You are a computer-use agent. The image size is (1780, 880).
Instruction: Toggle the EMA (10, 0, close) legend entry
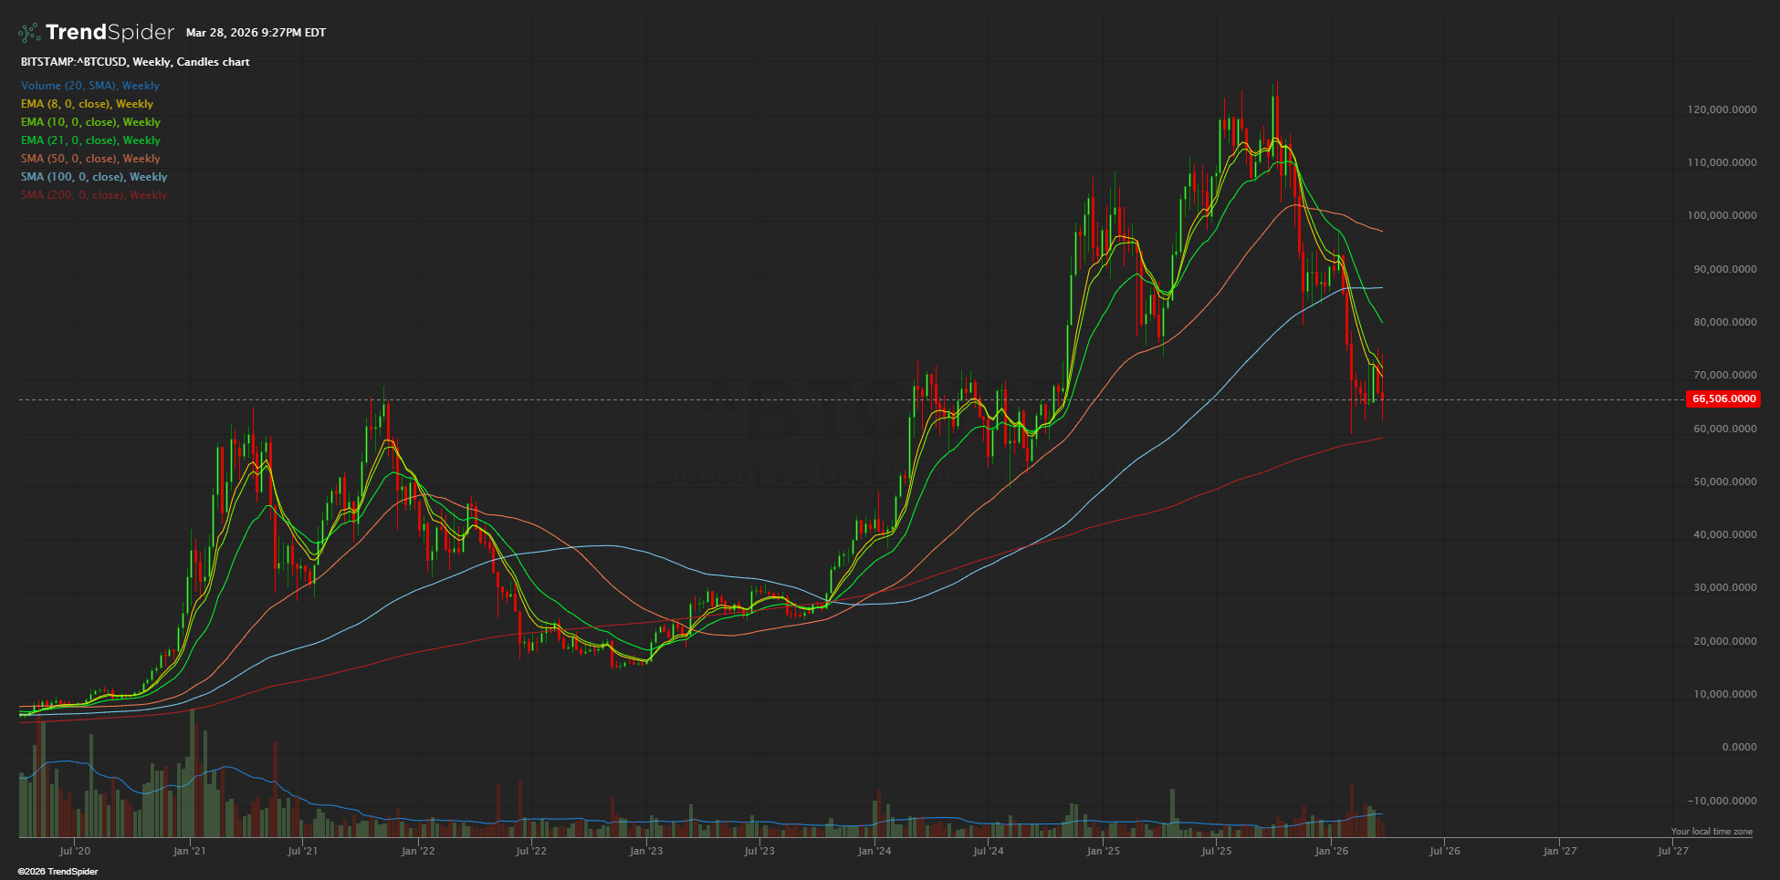pyautogui.click(x=90, y=122)
